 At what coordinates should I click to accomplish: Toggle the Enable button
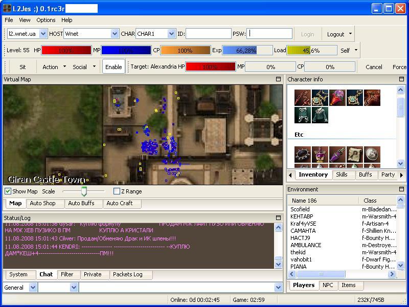113,67
